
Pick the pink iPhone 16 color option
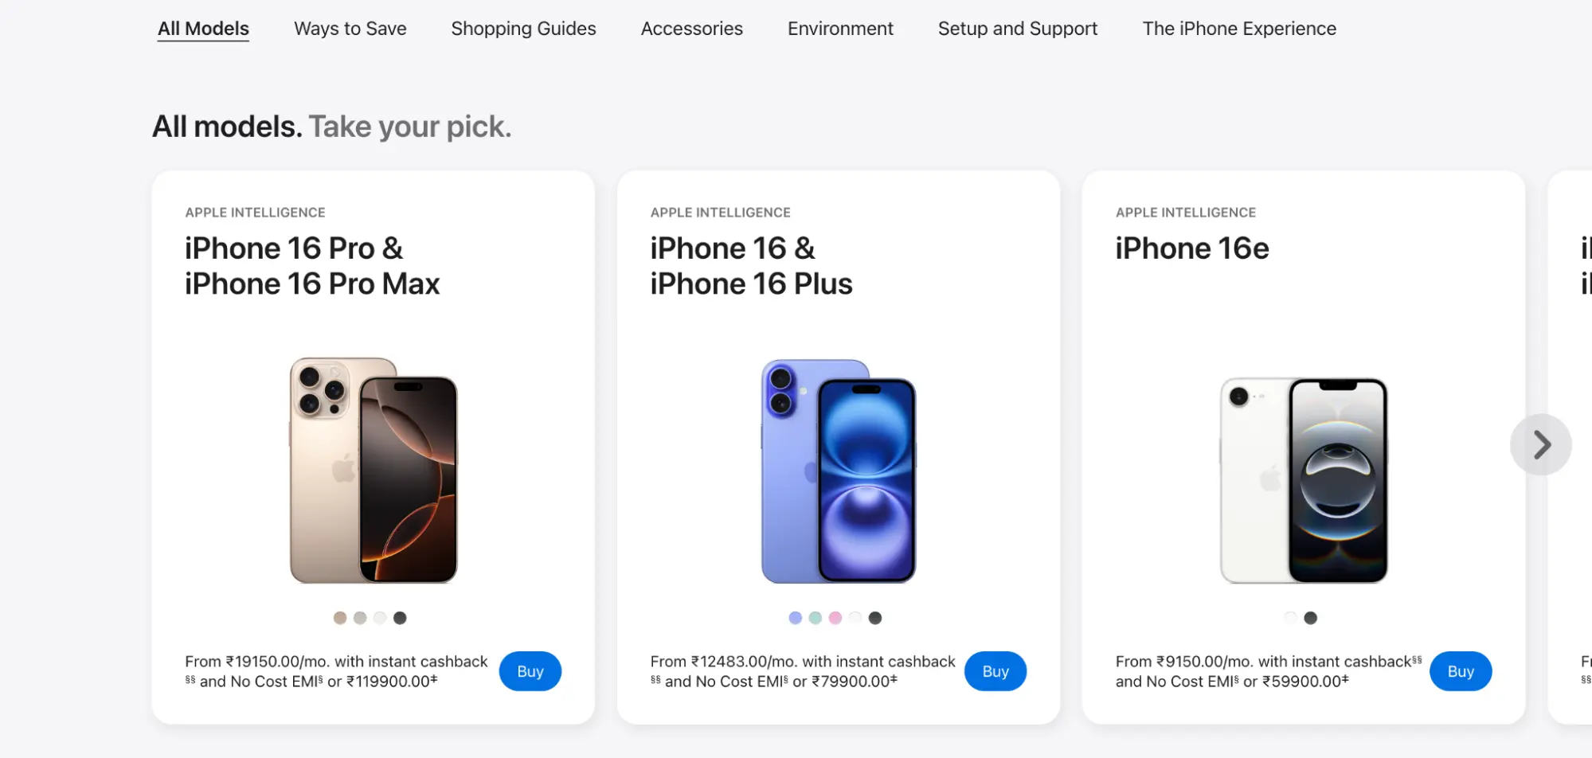click(835, 617)
